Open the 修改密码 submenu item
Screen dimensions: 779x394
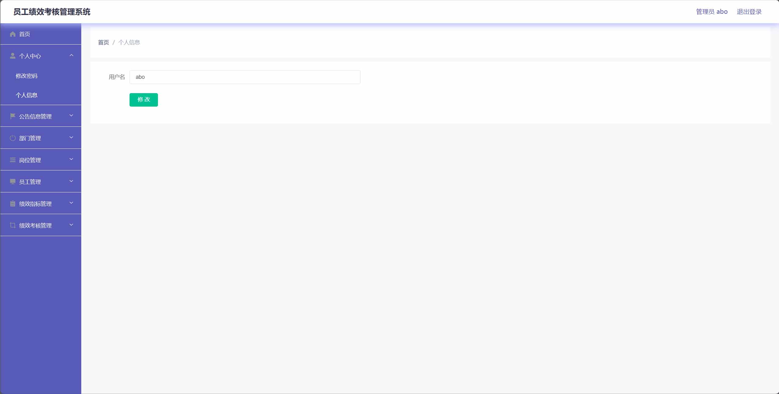tap(27, 76)
